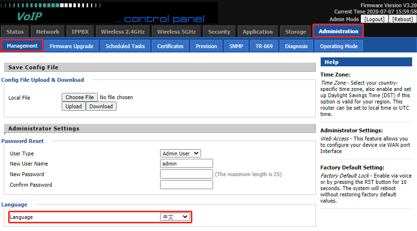Go to Wireless 2.4GHz settings tab
The height and width of the screenshot is (231, 417).
click(122, 32)
